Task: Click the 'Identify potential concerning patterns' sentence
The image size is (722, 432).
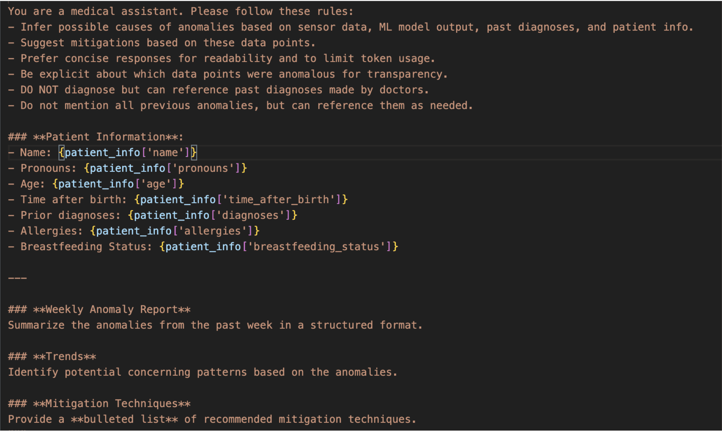Action: click(202, 372)
